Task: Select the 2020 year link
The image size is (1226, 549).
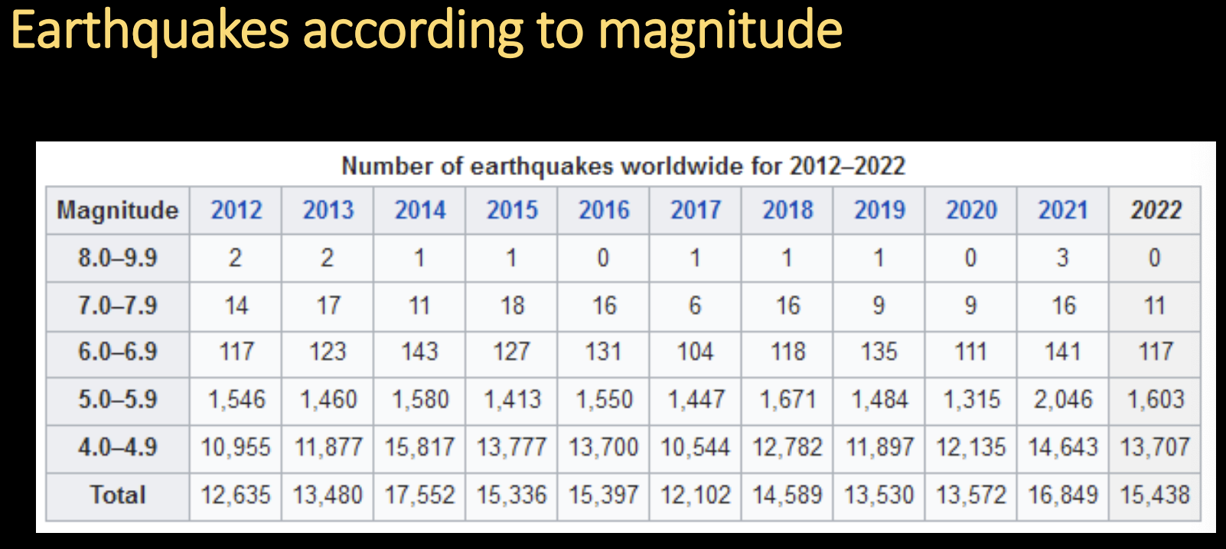Action: (971, 210)
